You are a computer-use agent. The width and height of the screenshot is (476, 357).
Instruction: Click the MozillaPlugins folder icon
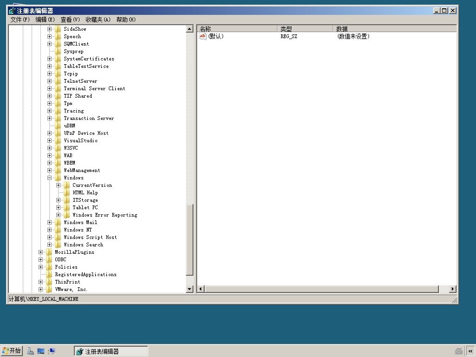pyautogui.click(x=49, y=252)
